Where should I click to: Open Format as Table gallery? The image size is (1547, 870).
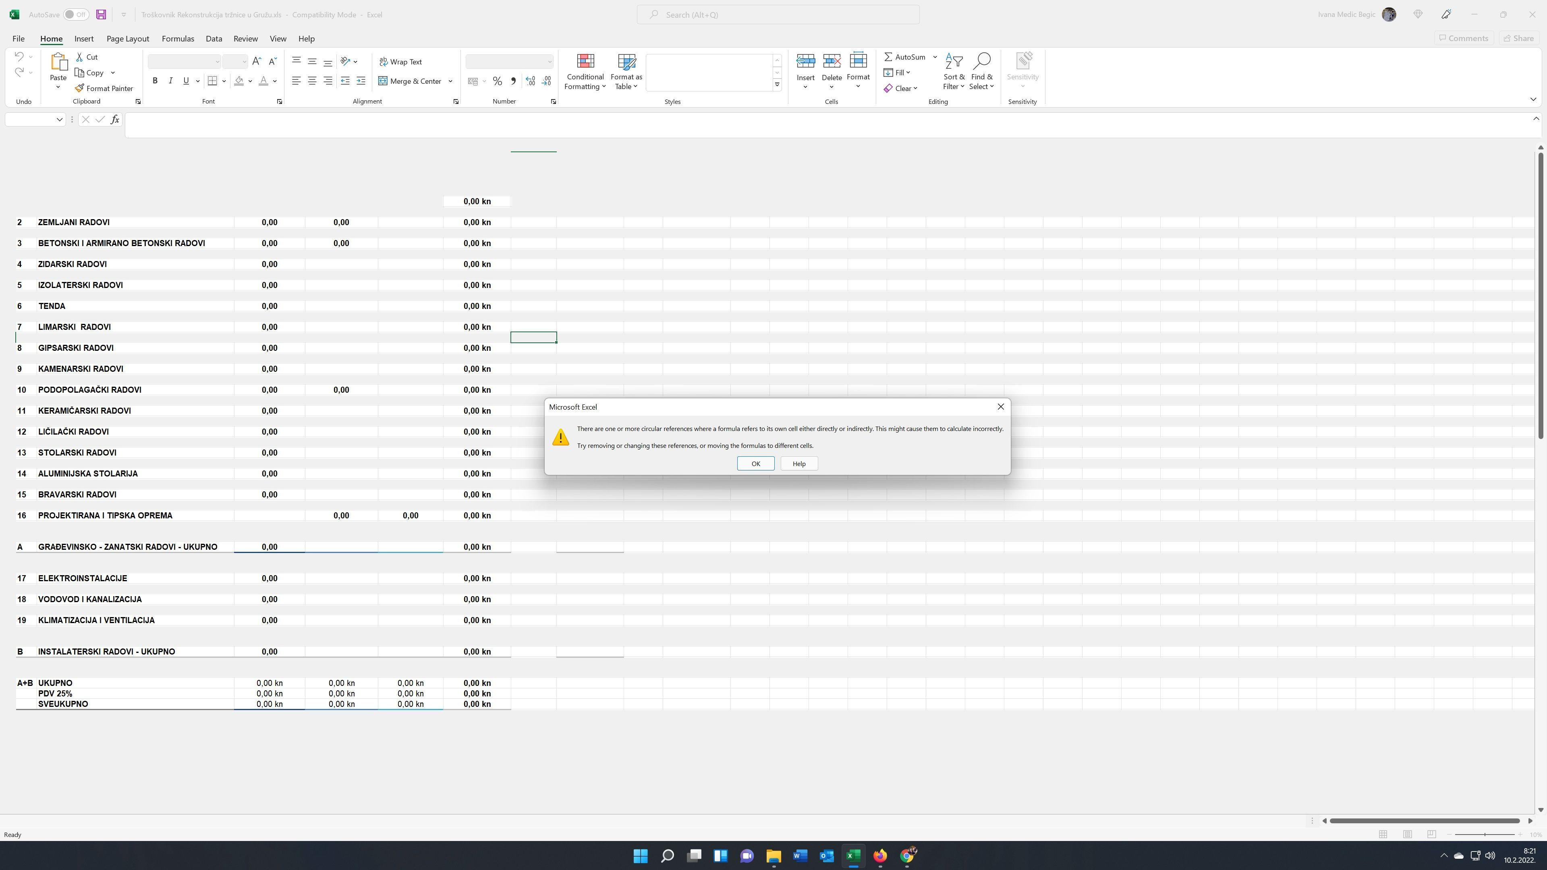(x=626, y=71)
